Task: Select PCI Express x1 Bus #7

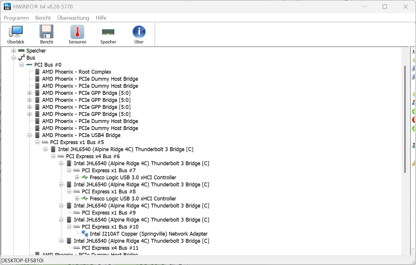Action: pyautogui.click(x=109, y=170)
